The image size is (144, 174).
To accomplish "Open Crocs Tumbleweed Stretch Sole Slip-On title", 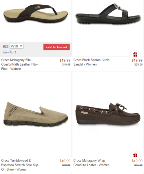I will (20, 165).
